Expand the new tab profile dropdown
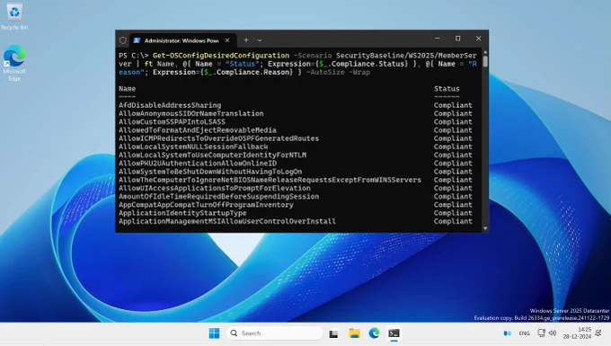611x346 pixels. (260, 40)
